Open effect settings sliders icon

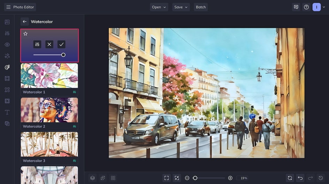37,44
